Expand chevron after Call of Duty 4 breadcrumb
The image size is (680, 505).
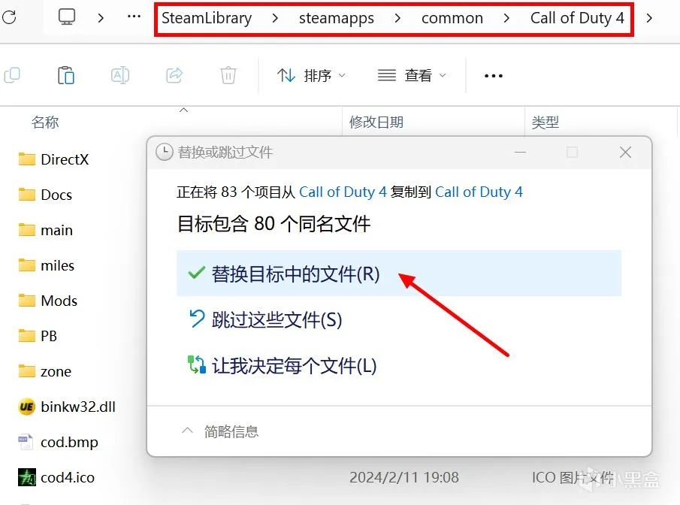tap(649, 18)
